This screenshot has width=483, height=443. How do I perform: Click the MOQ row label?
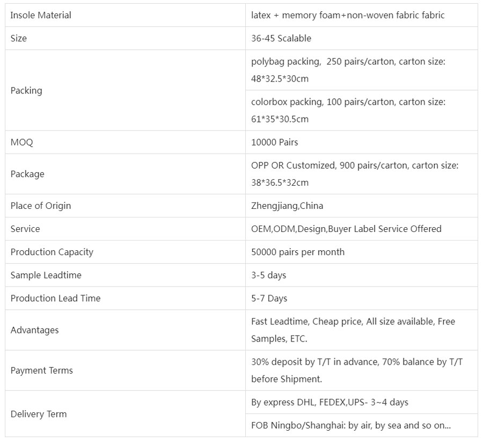[22, 142]
